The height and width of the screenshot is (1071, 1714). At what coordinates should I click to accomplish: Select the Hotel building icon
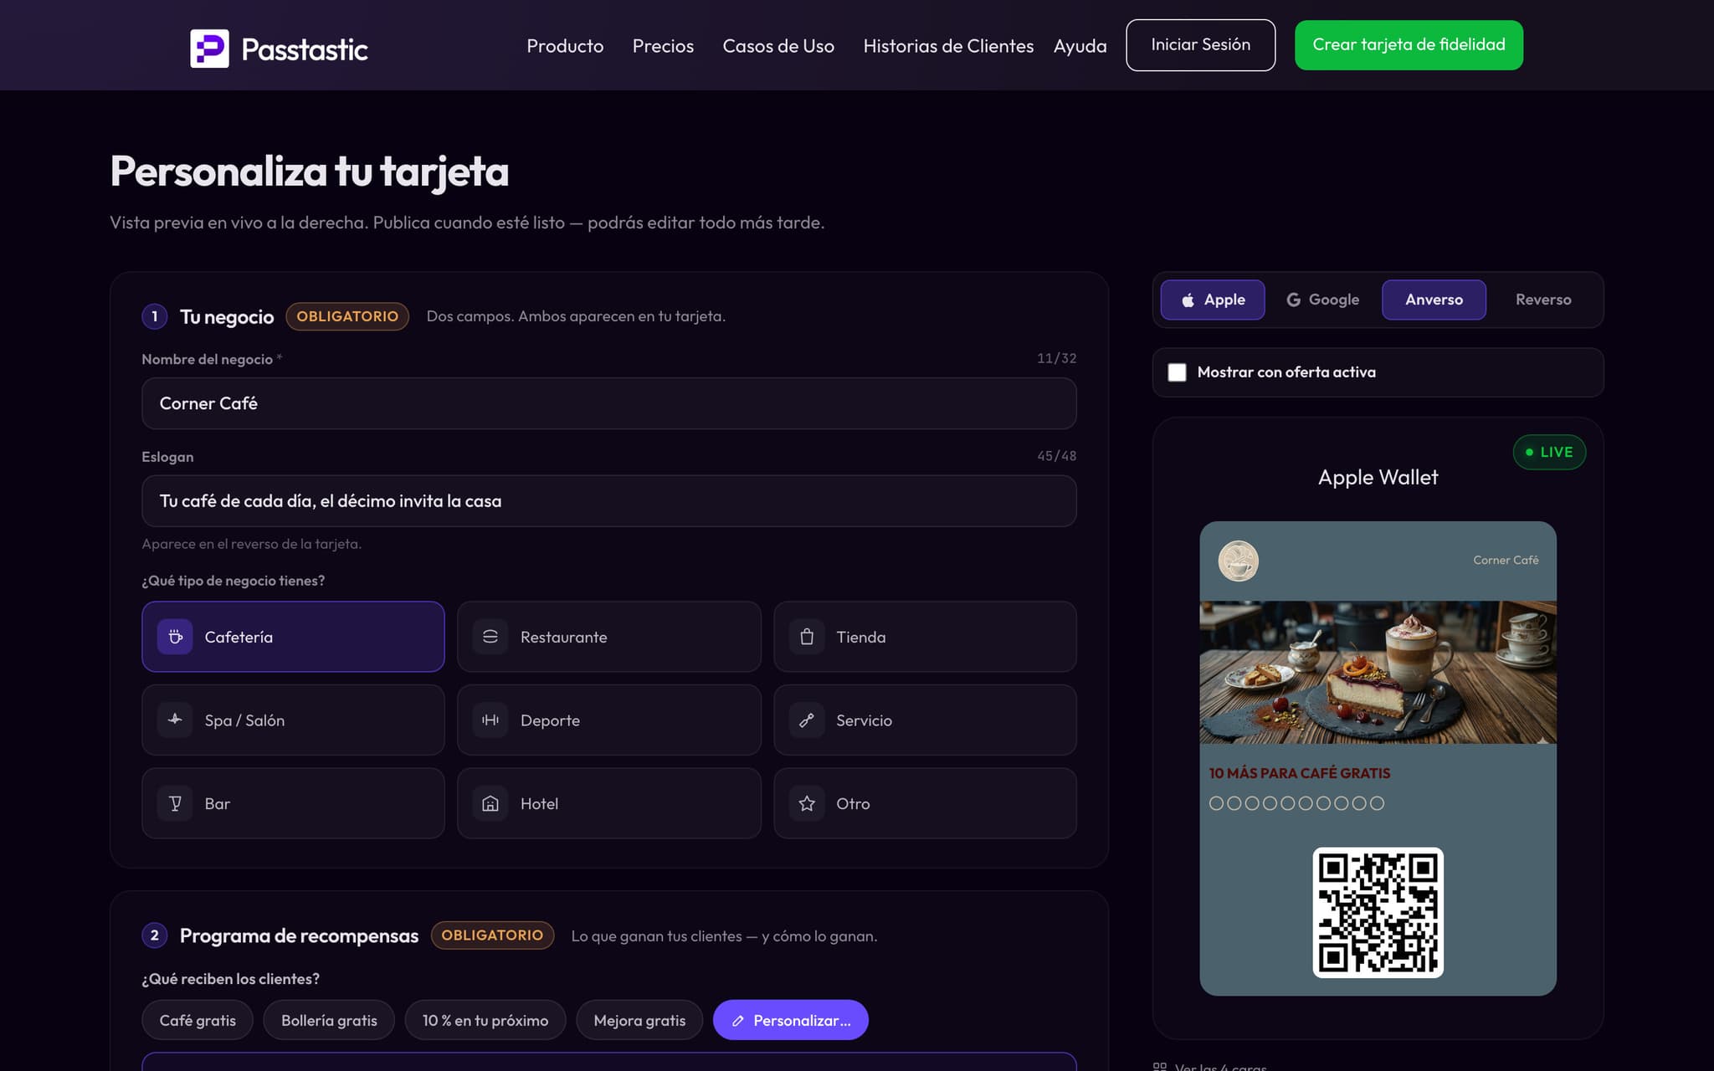tap(490, 803)
